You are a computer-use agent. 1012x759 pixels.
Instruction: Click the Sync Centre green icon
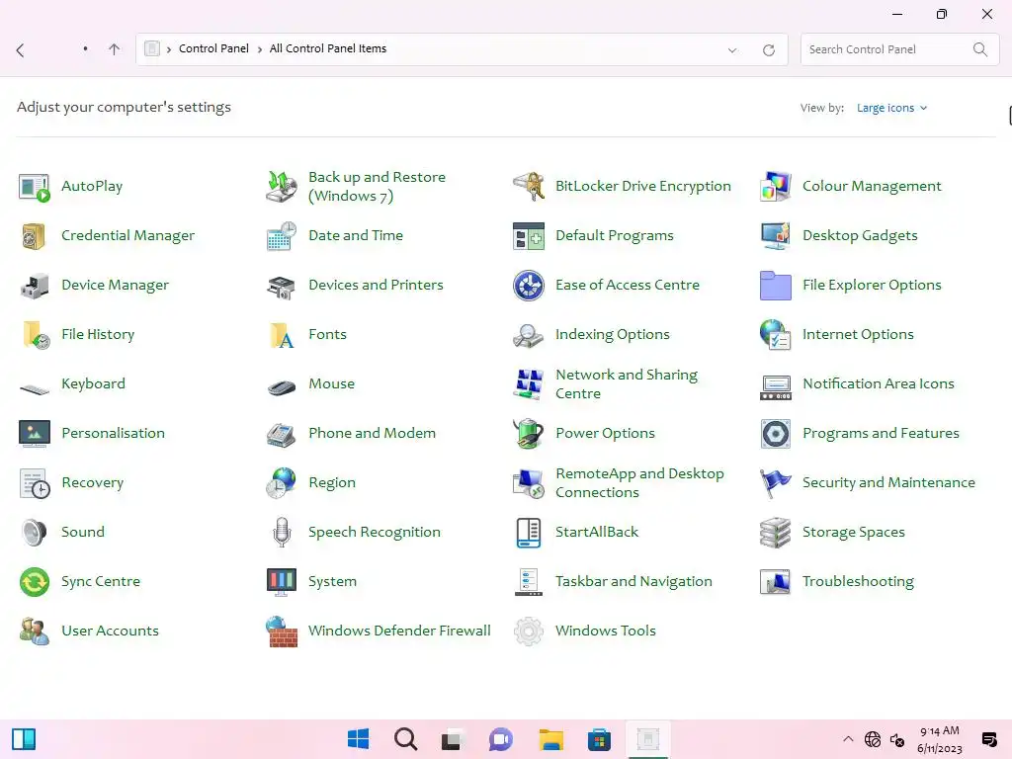[35, 582]
